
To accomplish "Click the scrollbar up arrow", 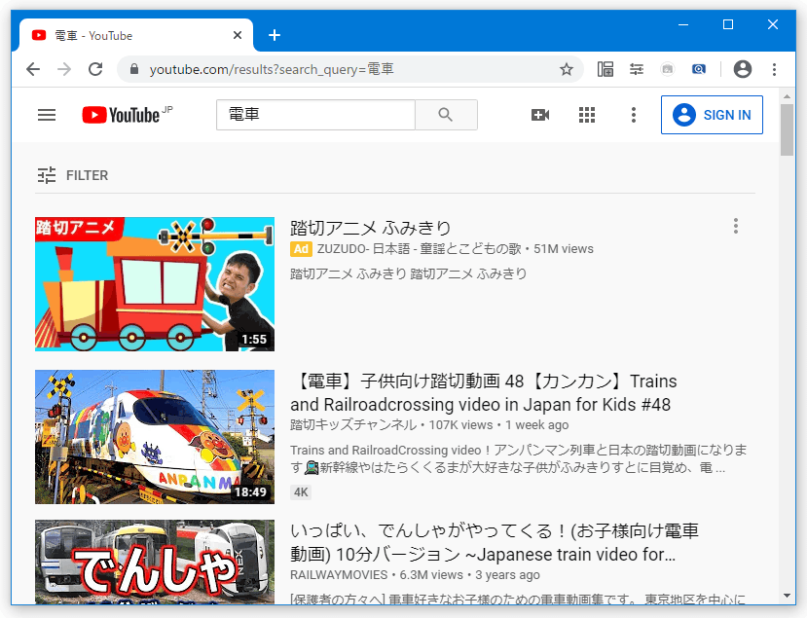I will click(787, 96).
